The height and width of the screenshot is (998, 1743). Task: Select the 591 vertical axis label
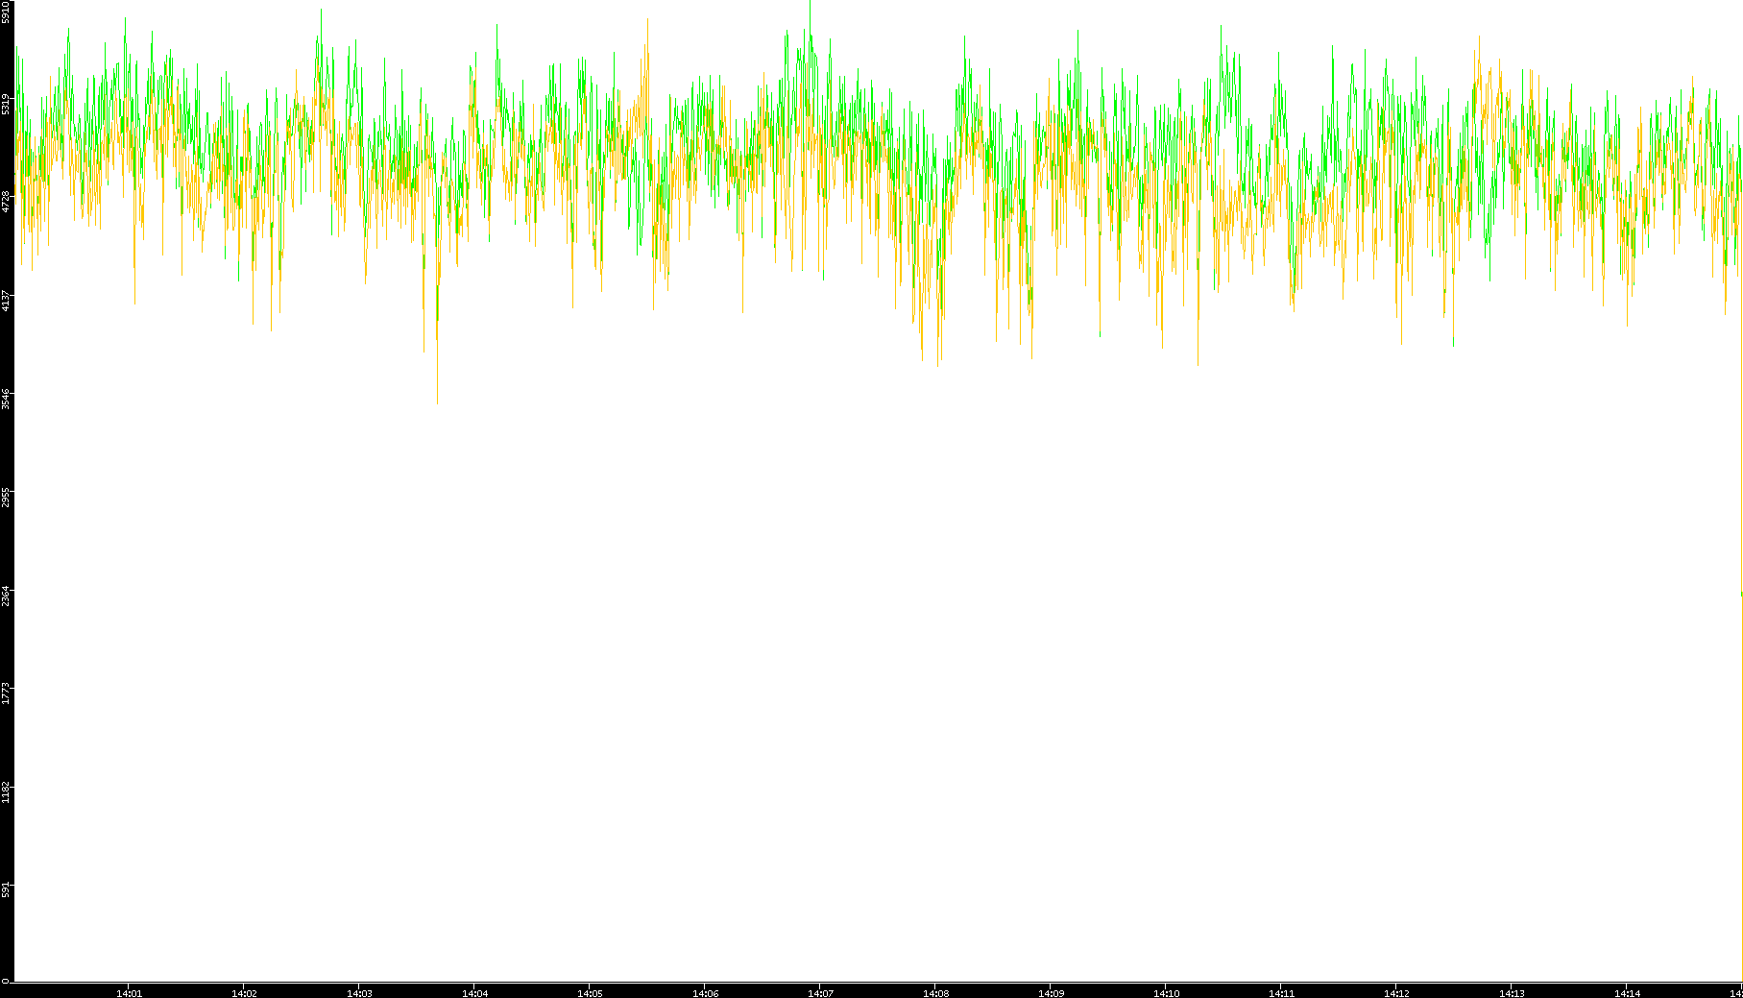tap(6, 889)
